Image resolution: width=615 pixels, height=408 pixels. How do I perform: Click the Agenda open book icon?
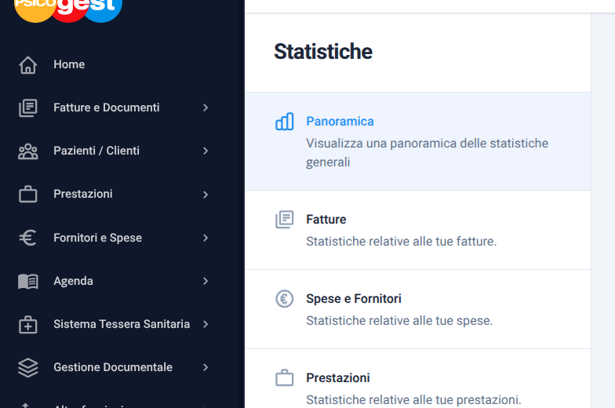[28, 281]
